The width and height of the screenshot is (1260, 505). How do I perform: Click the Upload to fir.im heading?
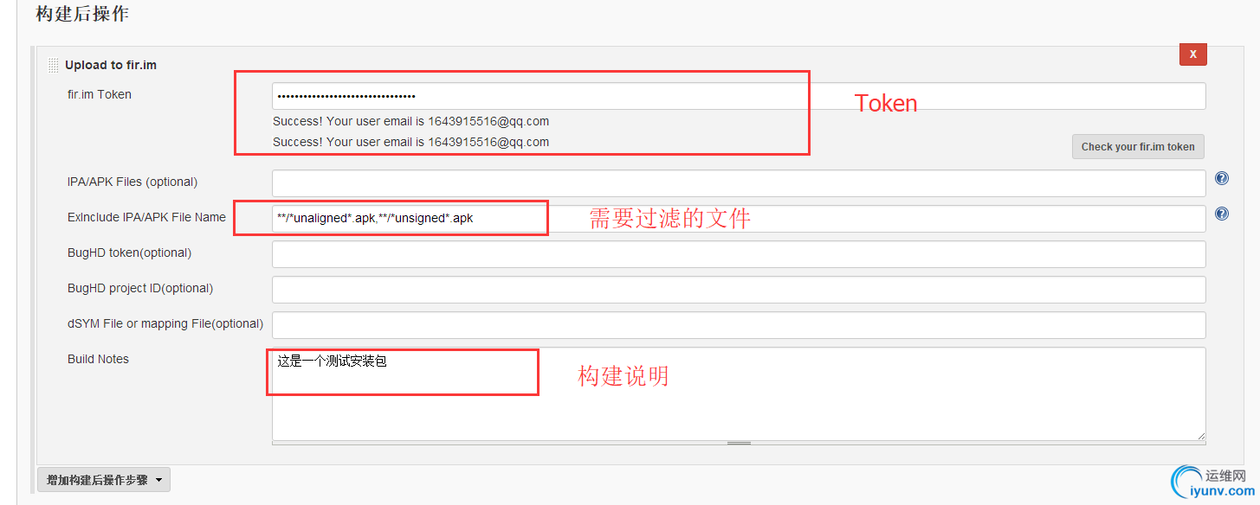111,65
